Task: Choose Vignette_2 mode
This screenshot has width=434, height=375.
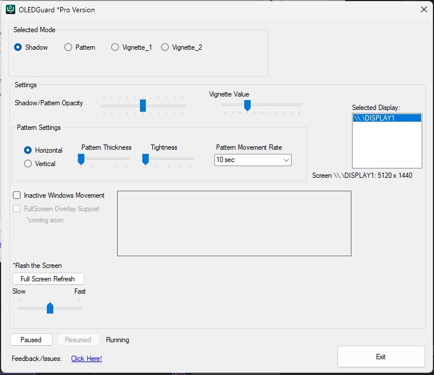Action: coord(165,47)
